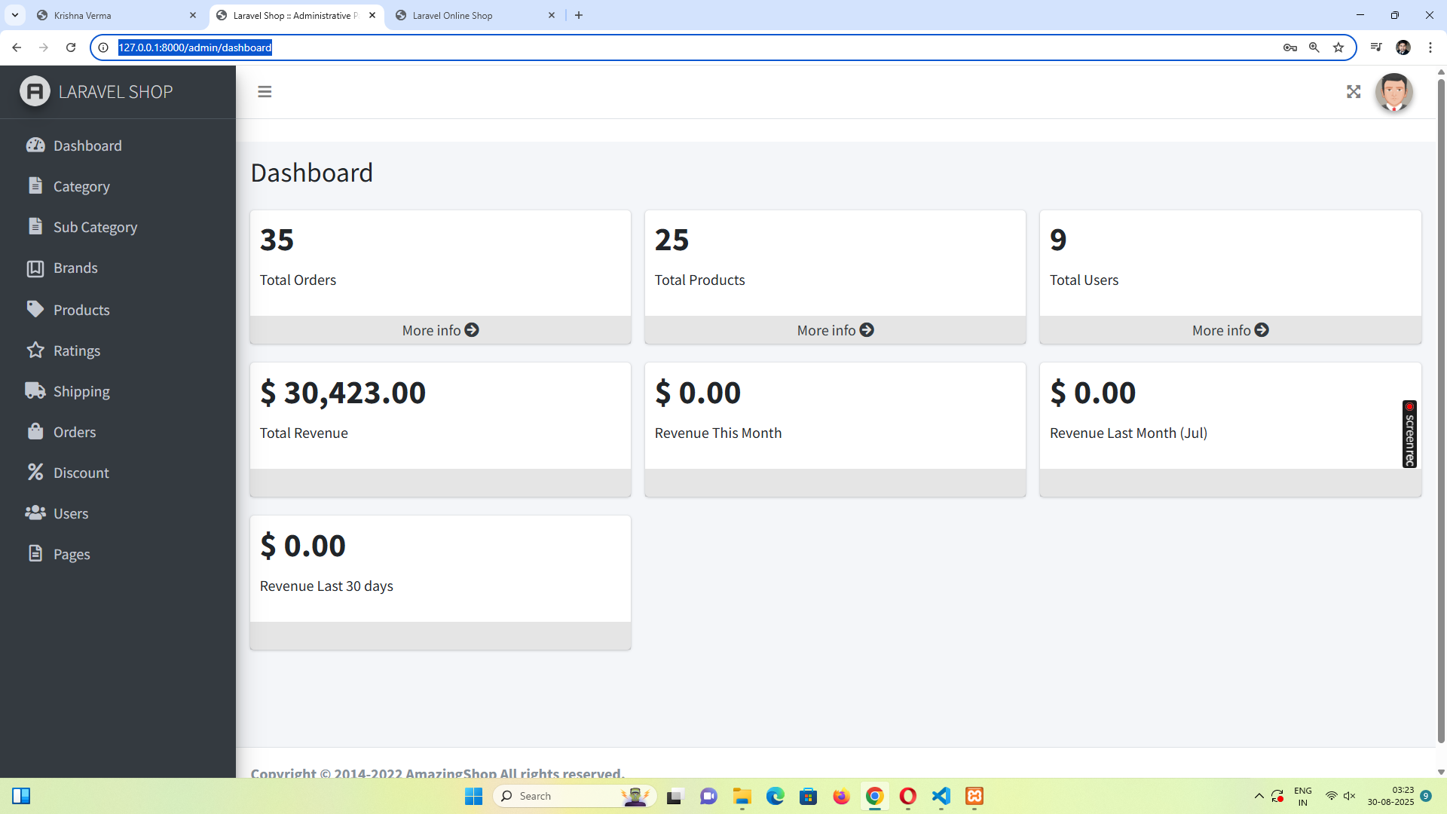Open Firefox from the taskbar
The height and width of the screenshot is (814, 1447).
coord(842,796)
